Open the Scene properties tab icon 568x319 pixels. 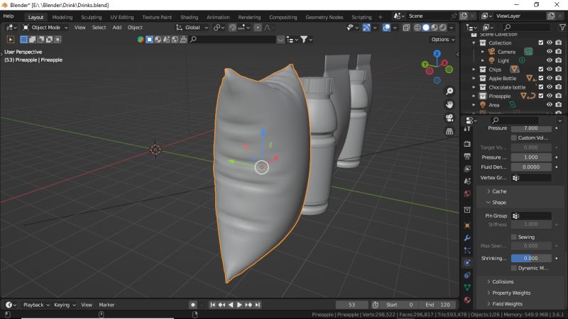pyautogui.click(x=467, y=181)
